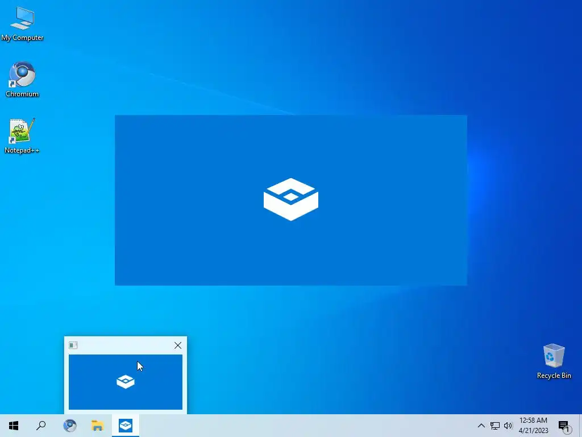This screenshot has height=437, width=582.
Task: Click the Windows Sandbox taskbar button
Action: [126, 426]
